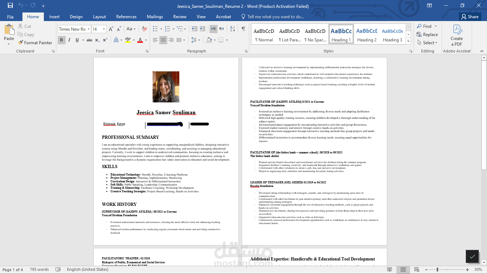Open the Bullets list dropdown arrow
Image resolution: width=487 pixels, height=274 pixels.
161,29
